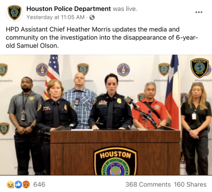The width and height of the screenshot is (212, 192).
Task: Open the three-dot post options menu
Action: pos(199,12)
